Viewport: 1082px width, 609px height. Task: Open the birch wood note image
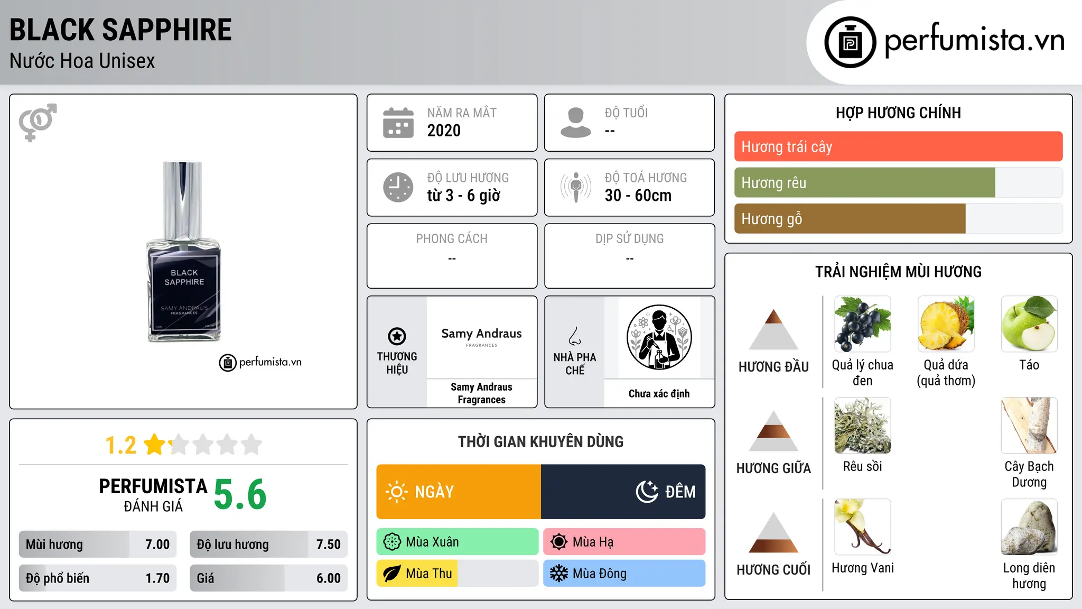(x=1029, y=426)
